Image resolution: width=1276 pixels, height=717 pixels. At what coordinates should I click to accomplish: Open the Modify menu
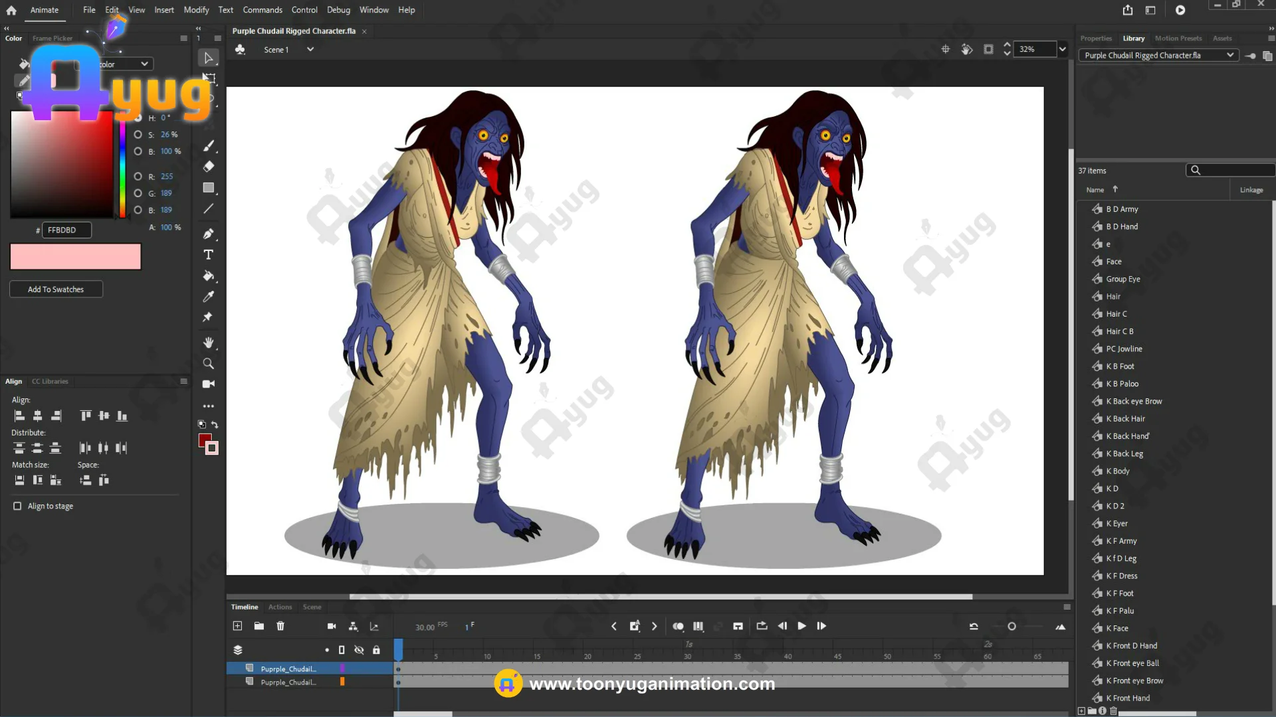pyautogui.click(x=196, y=10)
